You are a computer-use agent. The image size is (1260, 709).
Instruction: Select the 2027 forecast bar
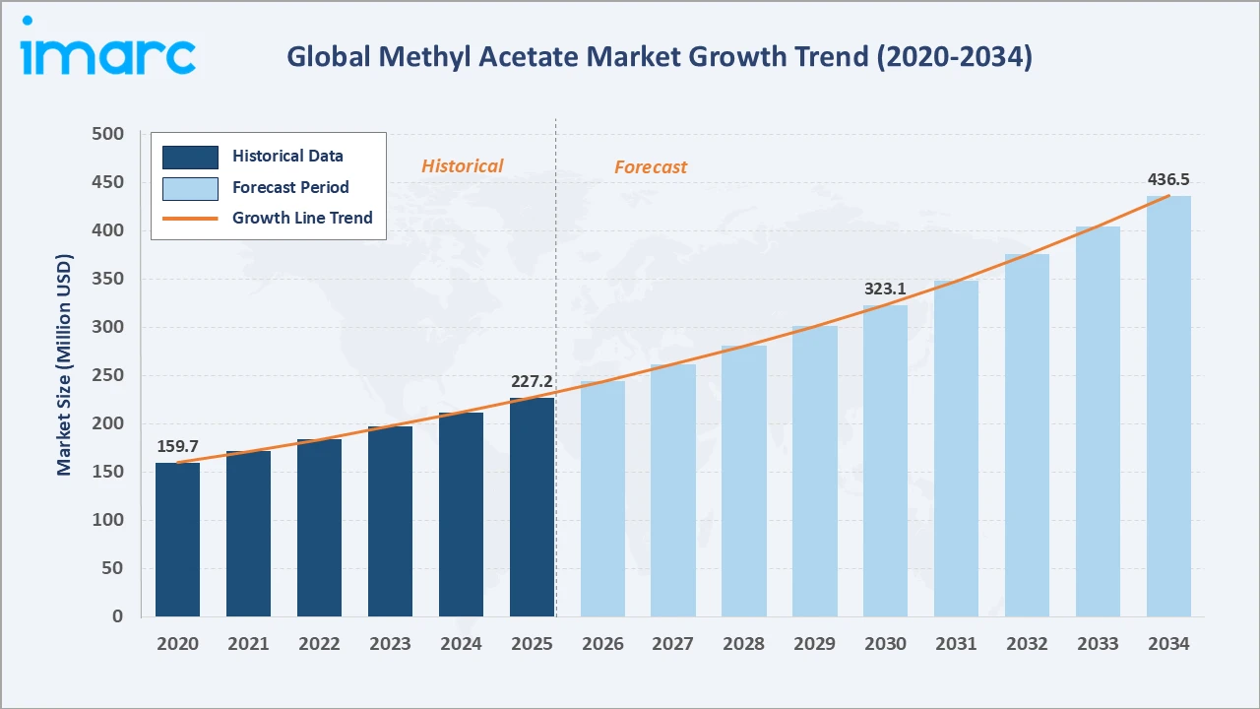pos(673,490)
